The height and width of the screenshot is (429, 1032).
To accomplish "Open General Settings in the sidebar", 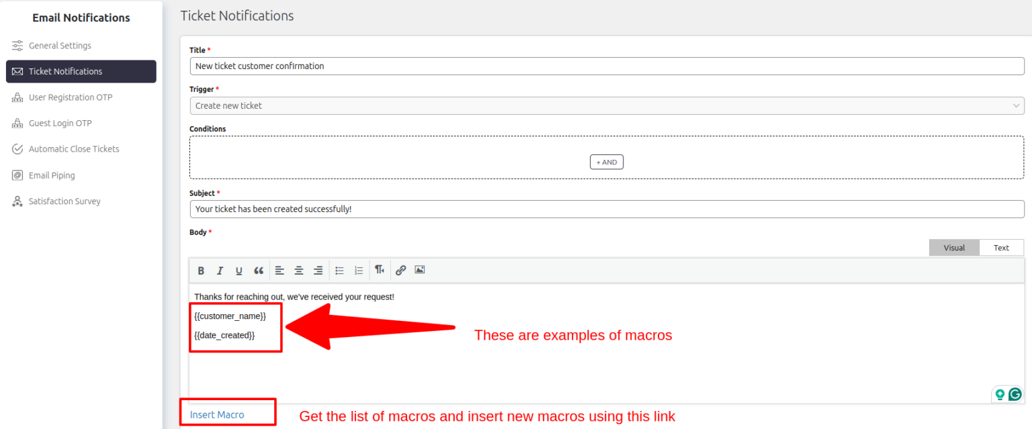I will tap(60, 46).
